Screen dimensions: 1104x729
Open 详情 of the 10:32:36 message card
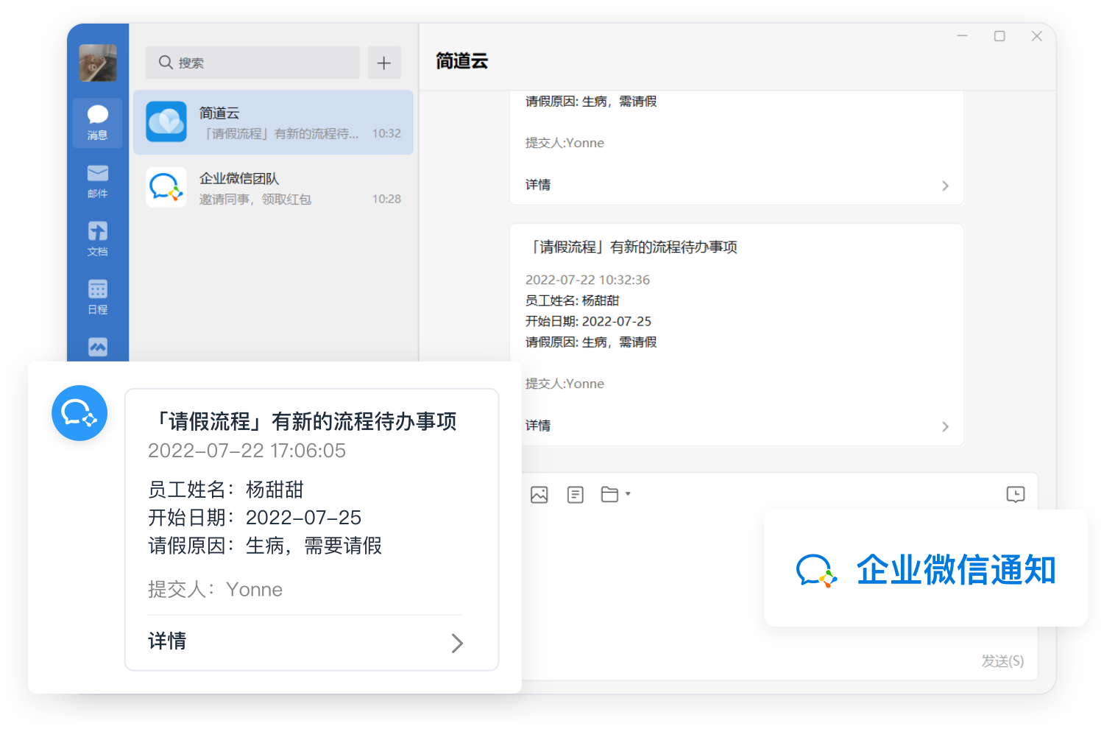click(x=736, y=426)
